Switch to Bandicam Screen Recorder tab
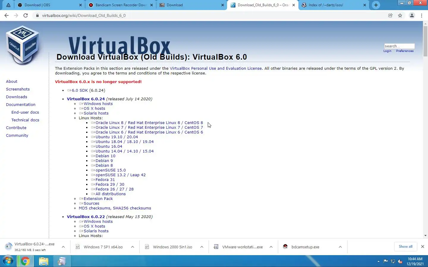 point(120,5)
